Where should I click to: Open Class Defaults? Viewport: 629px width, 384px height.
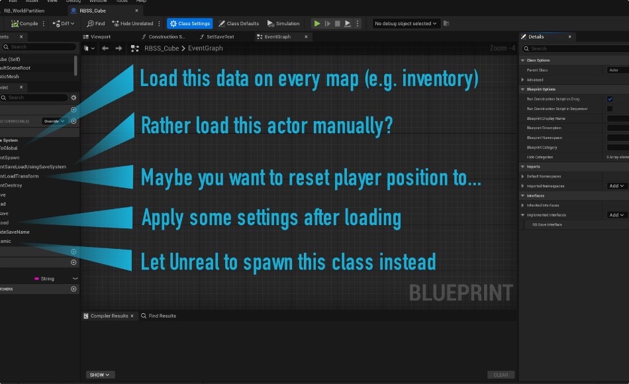coord(238,23)
